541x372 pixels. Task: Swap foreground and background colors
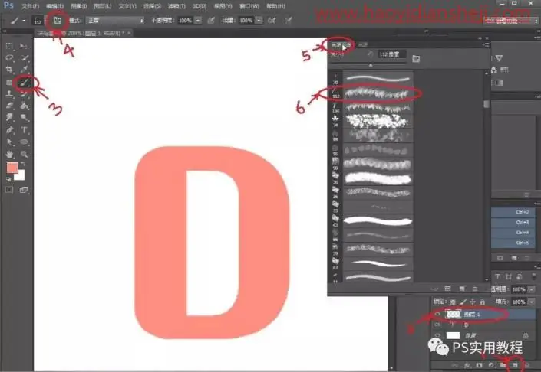(x=23, y=165)
